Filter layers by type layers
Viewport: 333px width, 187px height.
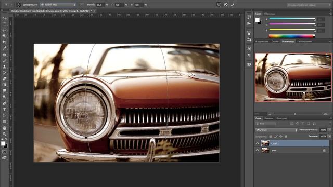click(x=303, y=123)
